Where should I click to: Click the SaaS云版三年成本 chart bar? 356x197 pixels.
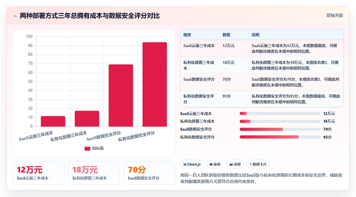[x=53, y=121]
